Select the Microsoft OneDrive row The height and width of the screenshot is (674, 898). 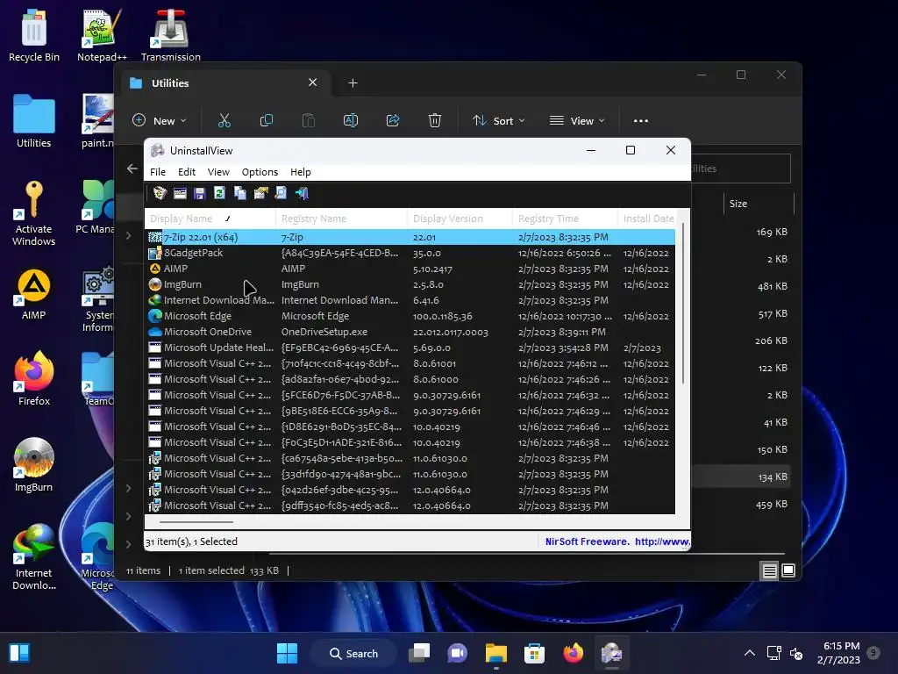click(410, 332)
